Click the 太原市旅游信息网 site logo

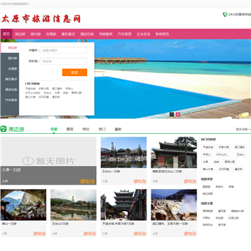41,19
